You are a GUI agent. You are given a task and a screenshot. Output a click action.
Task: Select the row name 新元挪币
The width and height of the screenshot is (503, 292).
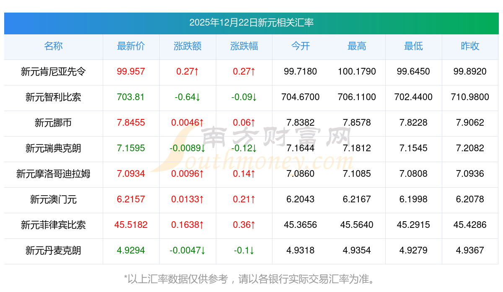click(x=53, y=123)
